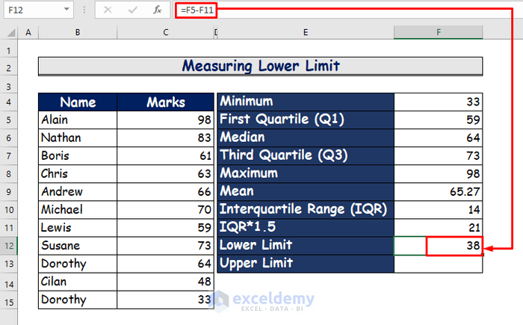523x325 pixels.
Task: Select row 12 header
Action: tap(9, 246)
